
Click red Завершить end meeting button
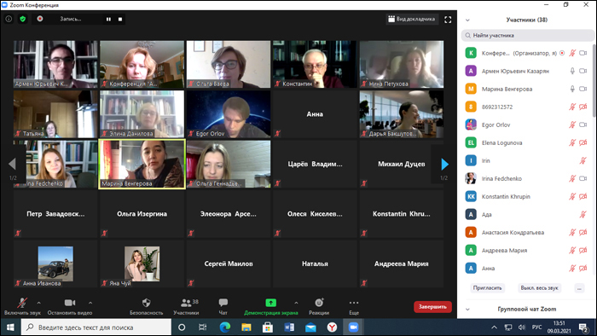432,307
